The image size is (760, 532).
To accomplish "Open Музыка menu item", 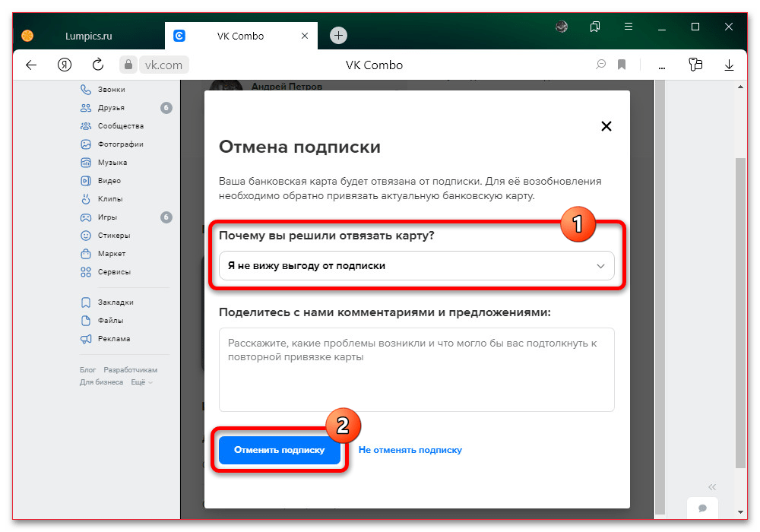I will 112,163.
